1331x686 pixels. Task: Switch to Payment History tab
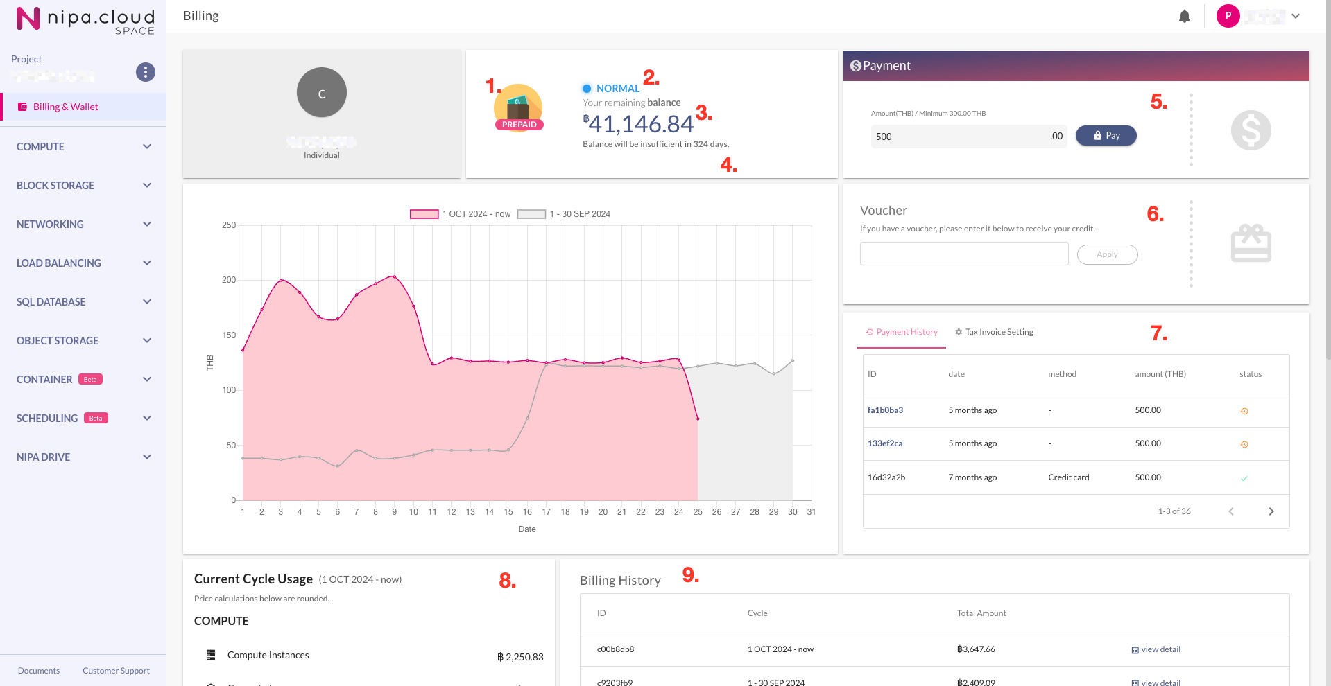click(902, 332)
